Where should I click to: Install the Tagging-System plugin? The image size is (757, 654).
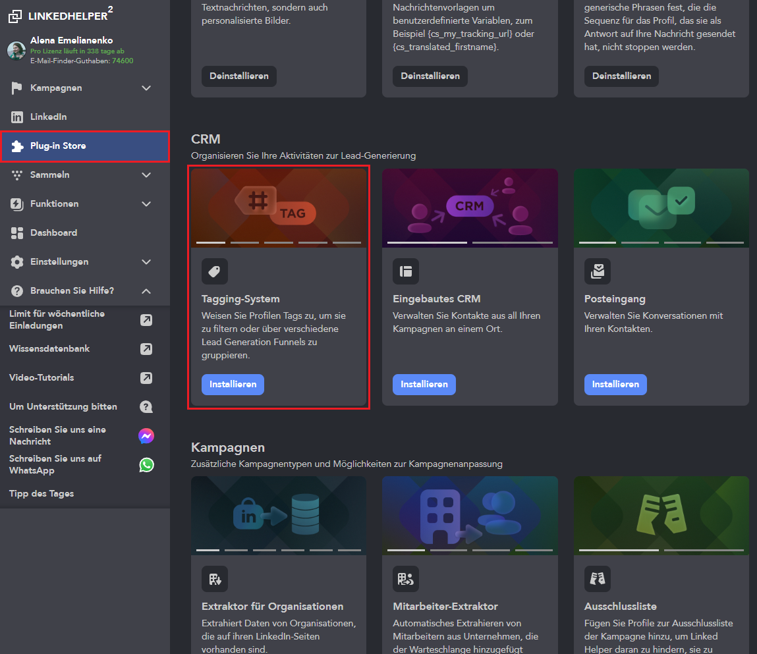(x=233, y=384)
